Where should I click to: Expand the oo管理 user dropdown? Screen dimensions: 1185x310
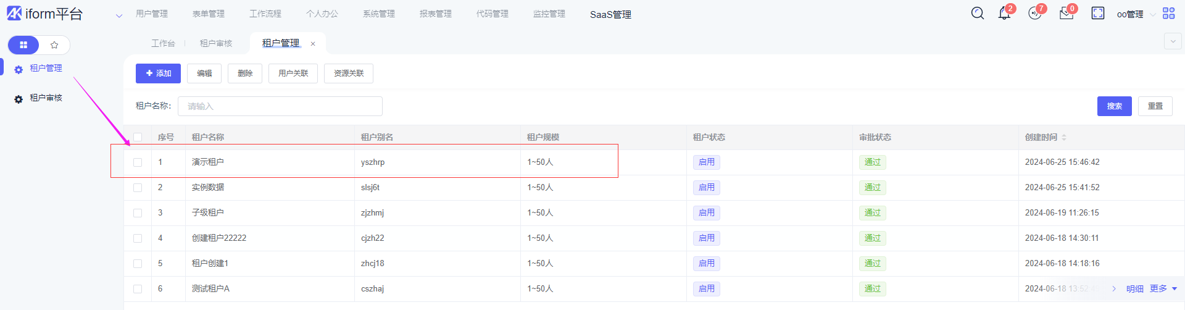pos(1136,14)
